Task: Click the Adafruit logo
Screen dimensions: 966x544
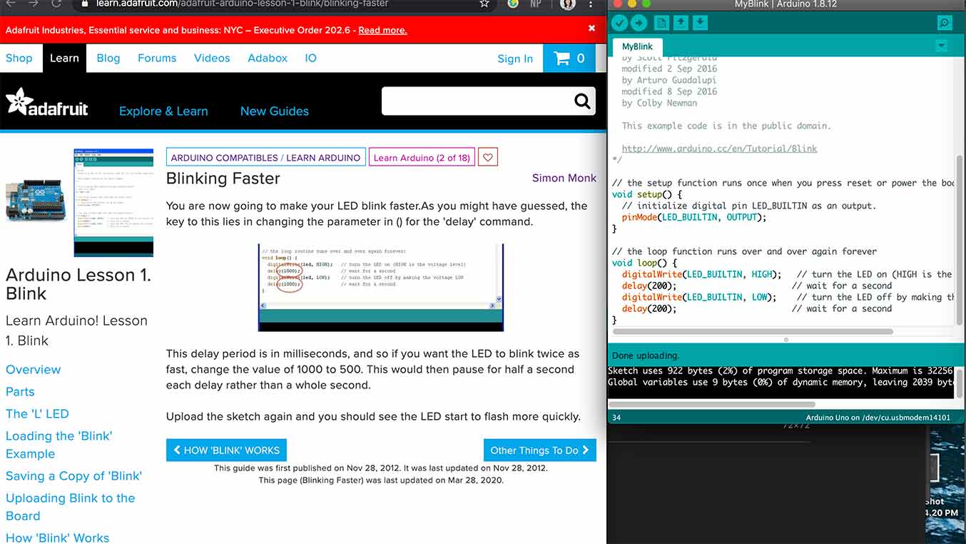Action: [47, 103]
